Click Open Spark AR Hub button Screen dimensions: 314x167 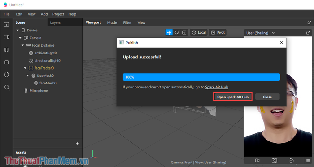[x=233, y=97]
